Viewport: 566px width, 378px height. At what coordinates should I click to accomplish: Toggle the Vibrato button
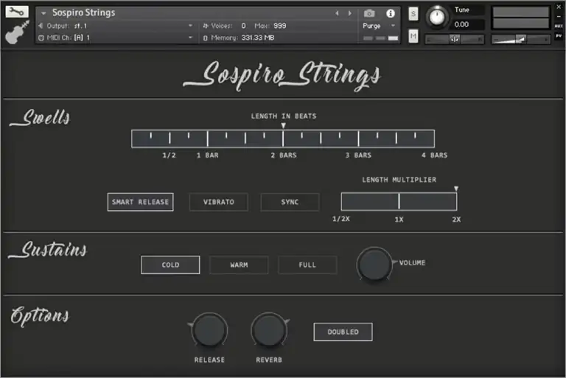(219, 202)
